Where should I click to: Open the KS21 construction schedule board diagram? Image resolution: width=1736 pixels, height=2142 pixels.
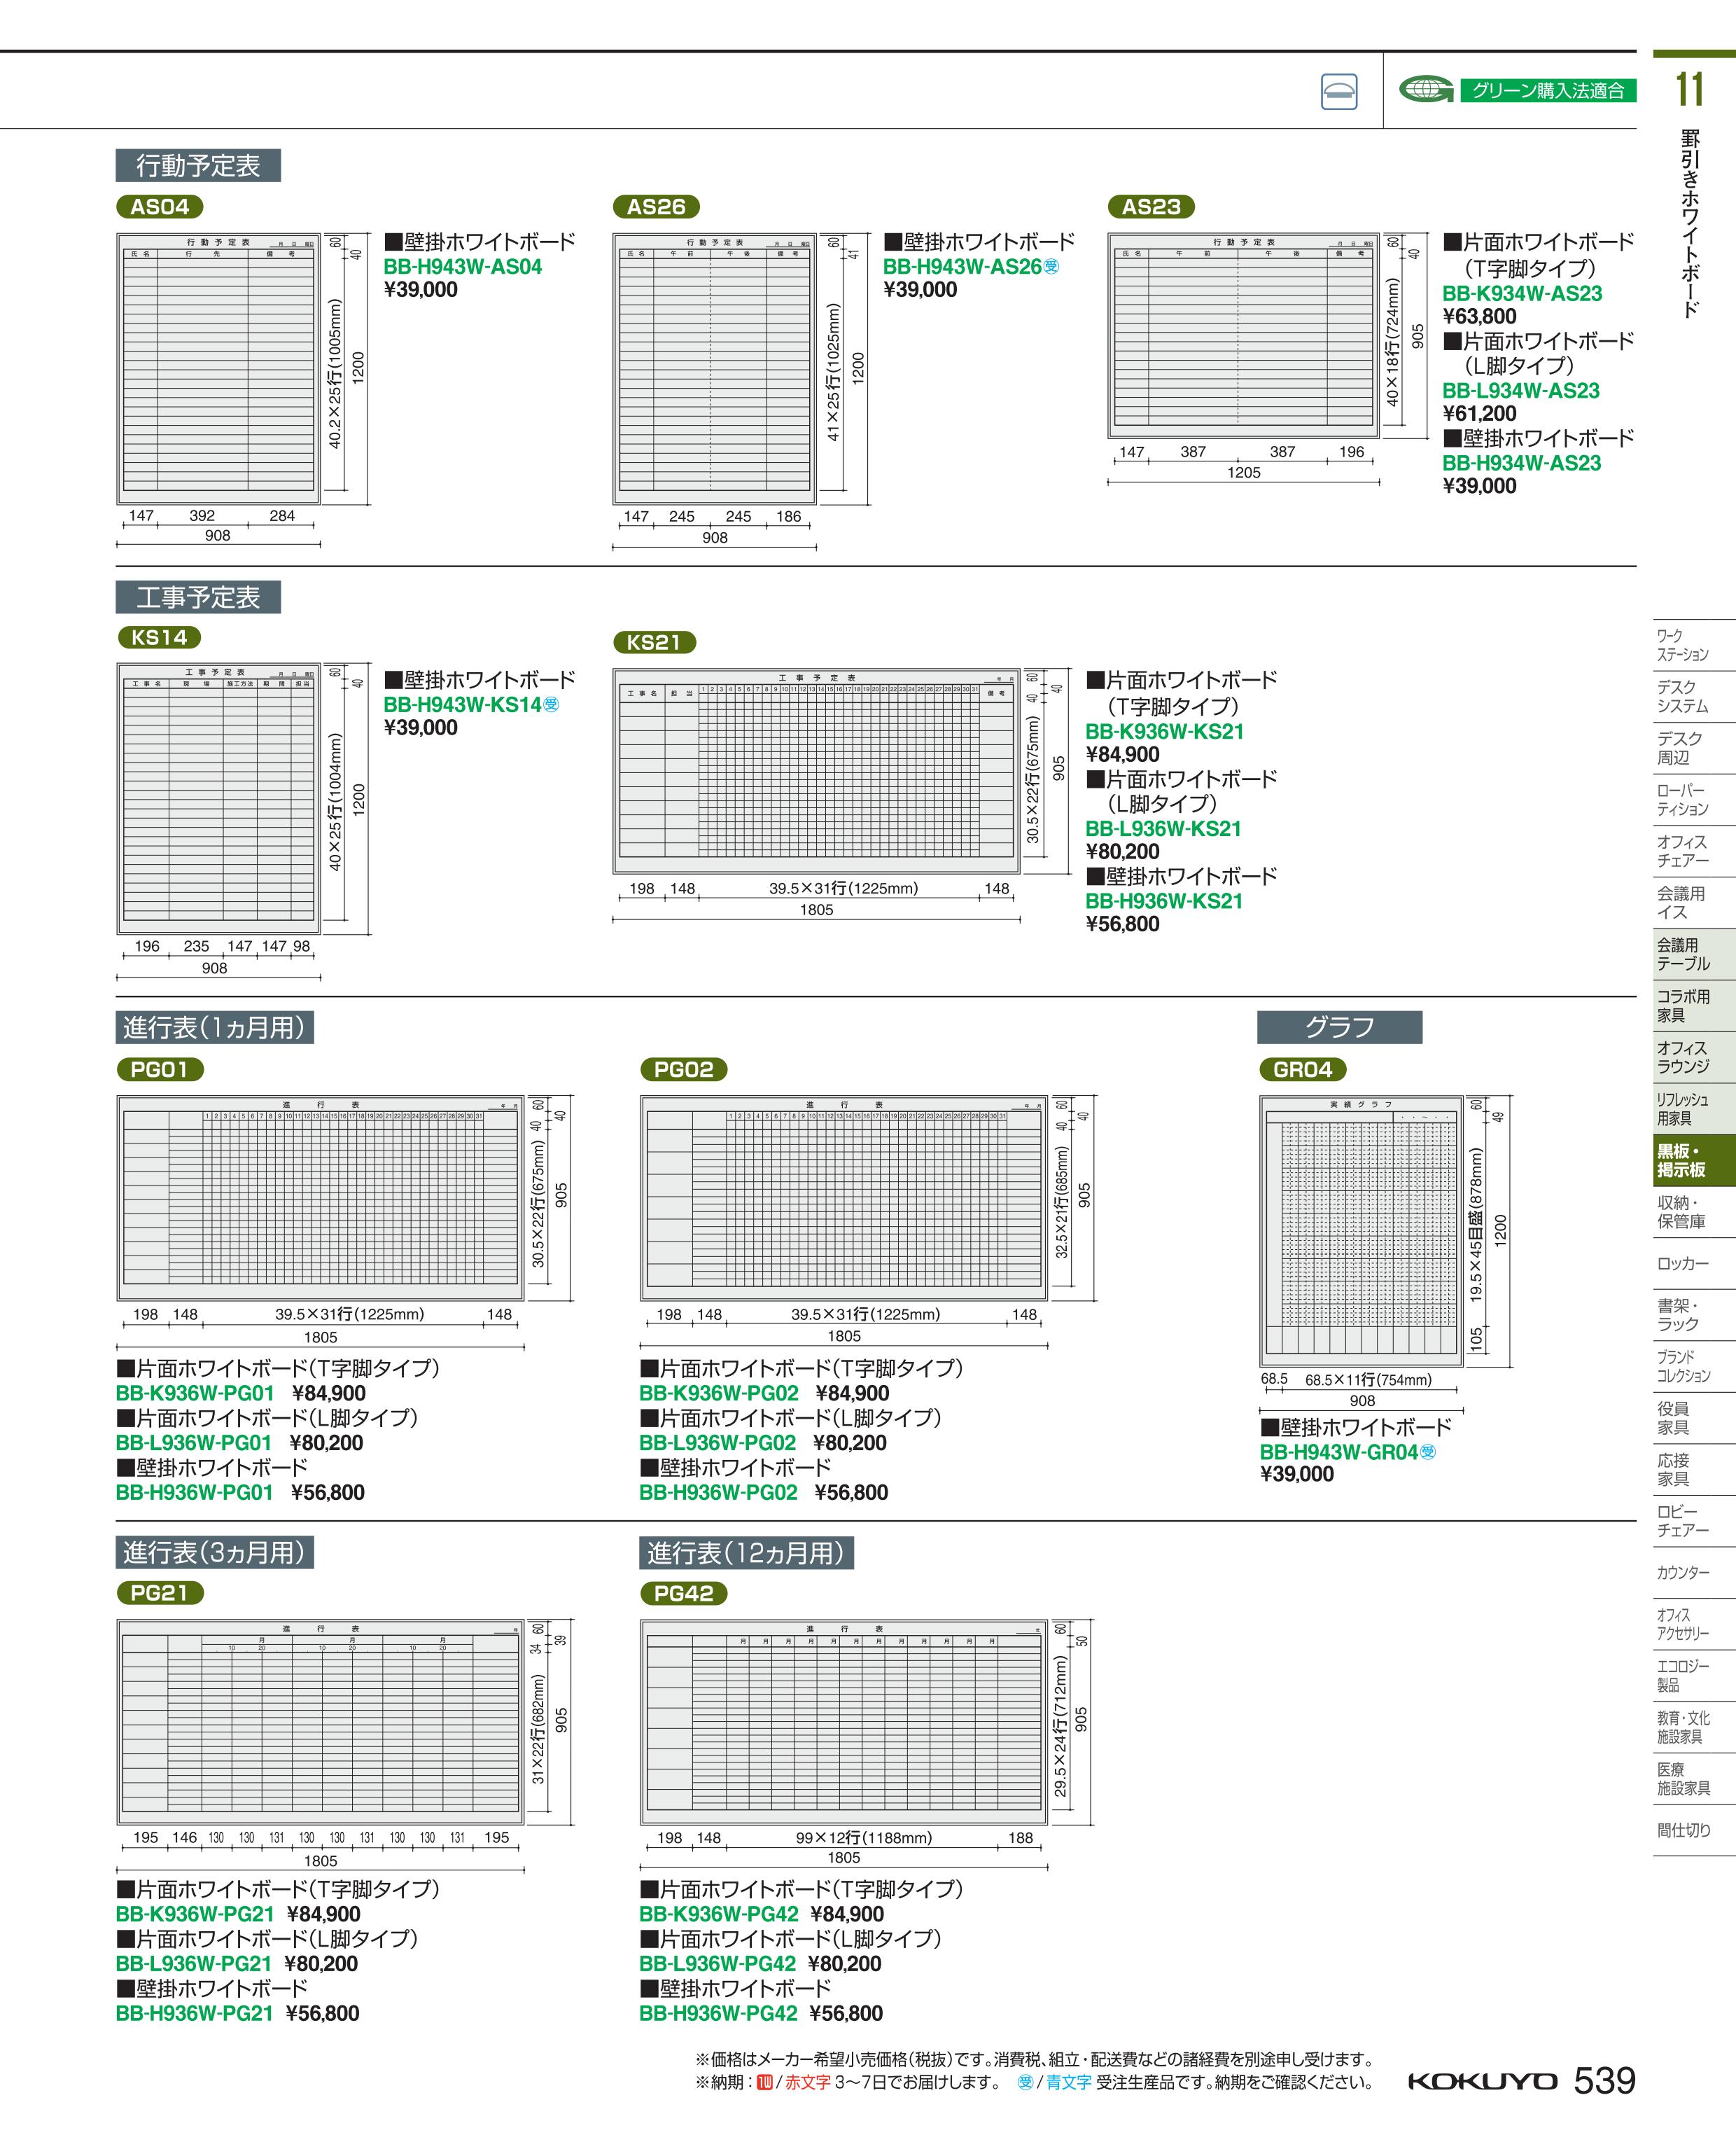pos(816,770)
